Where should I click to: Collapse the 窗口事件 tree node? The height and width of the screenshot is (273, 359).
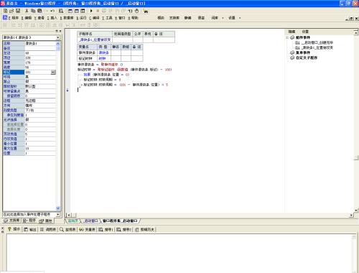tap(287, 37)
